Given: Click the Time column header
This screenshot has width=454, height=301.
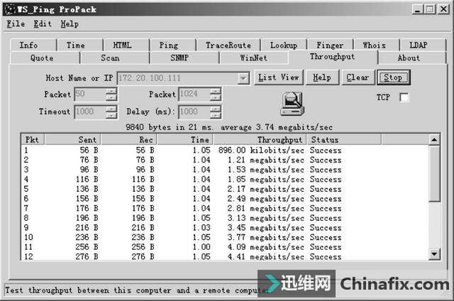Looking at the screenshot, I should point(184,140).
